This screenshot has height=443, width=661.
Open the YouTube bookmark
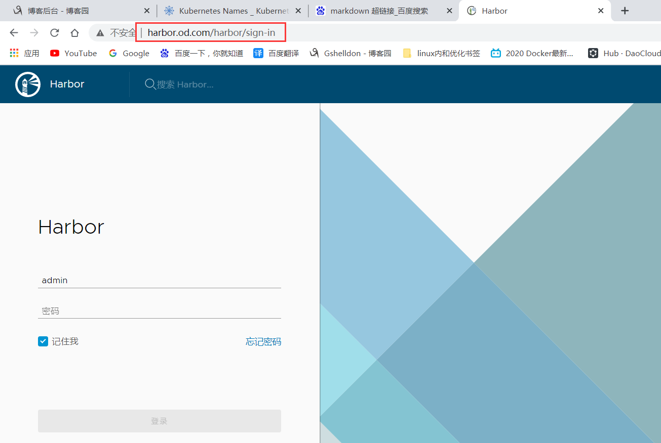coord(73,53)
